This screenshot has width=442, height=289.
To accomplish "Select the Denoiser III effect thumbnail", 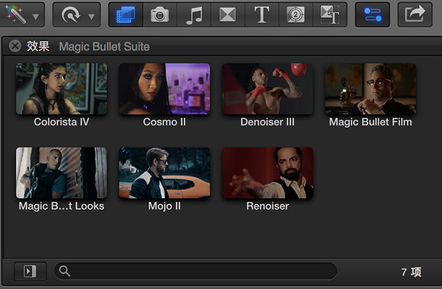I will (268, 89).
